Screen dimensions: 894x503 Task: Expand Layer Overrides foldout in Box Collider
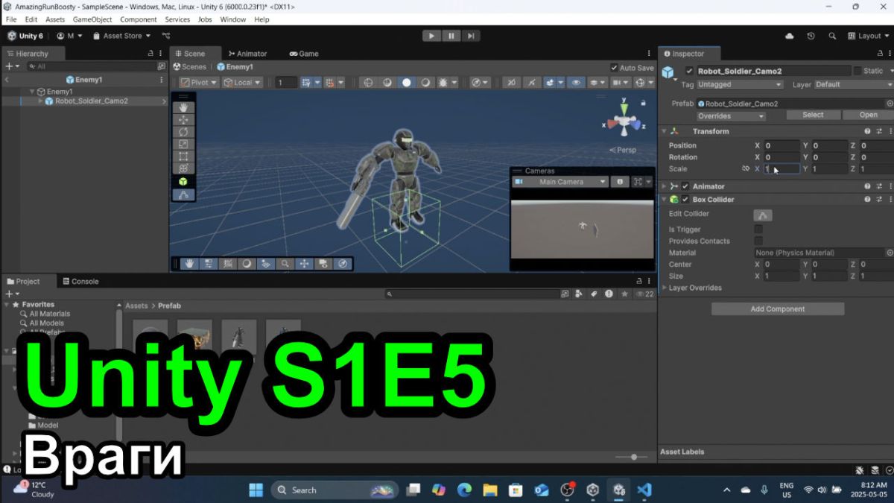coord(664,288)
